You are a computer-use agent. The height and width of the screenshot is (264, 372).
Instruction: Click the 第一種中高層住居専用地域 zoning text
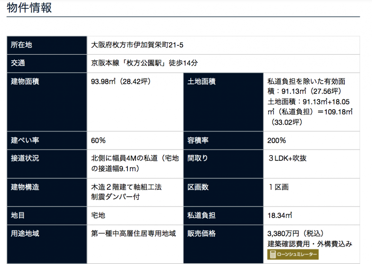133,234
